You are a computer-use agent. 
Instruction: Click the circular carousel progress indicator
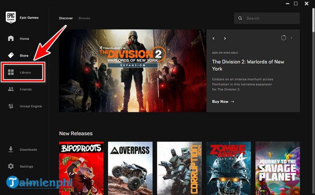click(x=283, y=38)
